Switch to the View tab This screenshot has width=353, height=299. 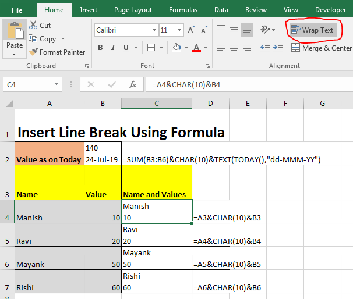click(x=291, y=10)
